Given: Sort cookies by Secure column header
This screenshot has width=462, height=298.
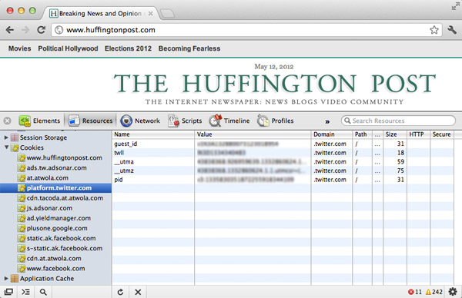Looking at the screenshot, I should [442, 134].
